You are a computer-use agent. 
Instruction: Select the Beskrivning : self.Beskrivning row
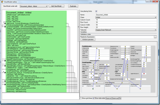pos(16,91)
